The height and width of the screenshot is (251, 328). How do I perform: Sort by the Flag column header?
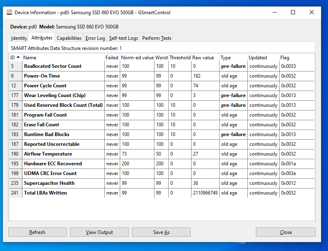coord(297,58)
